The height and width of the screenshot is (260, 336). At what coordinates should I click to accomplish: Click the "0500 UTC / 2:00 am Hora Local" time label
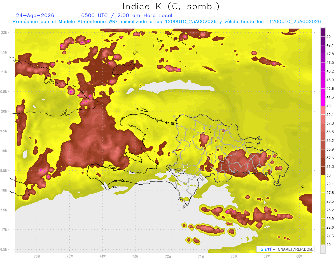click(127, 15)
